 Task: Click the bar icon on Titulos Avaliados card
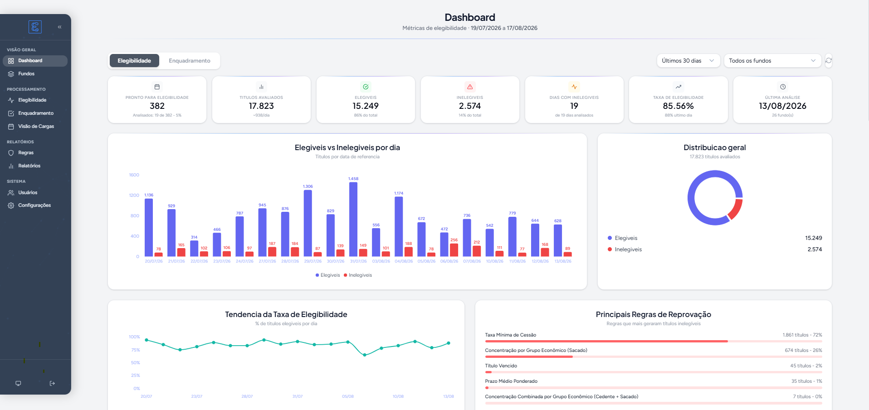click(261, 87)
